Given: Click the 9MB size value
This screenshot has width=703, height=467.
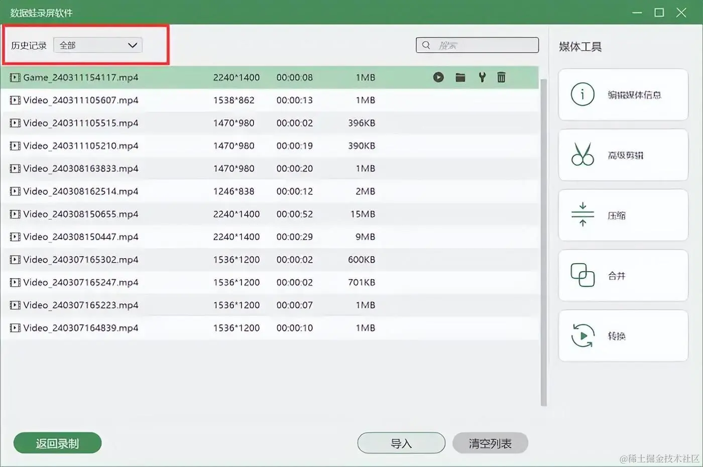Looking at the screenshot, I should tap(366, 237).
